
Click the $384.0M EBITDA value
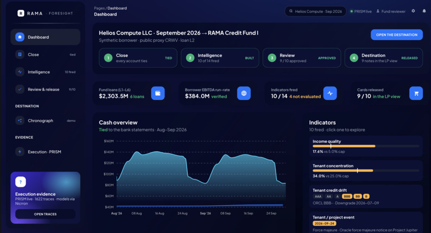pos(197,96)
